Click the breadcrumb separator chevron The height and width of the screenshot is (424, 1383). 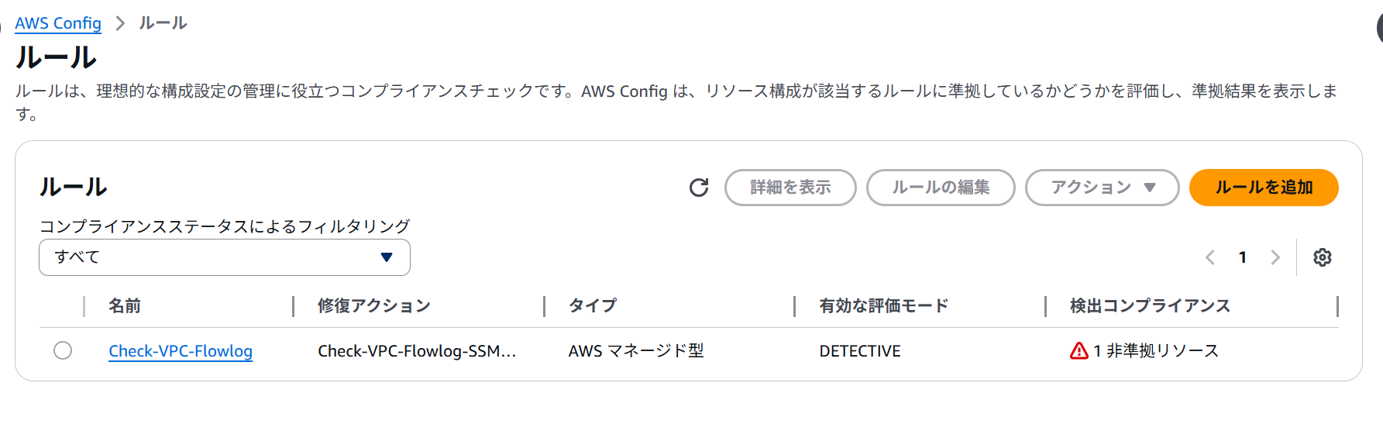[120, 23]
